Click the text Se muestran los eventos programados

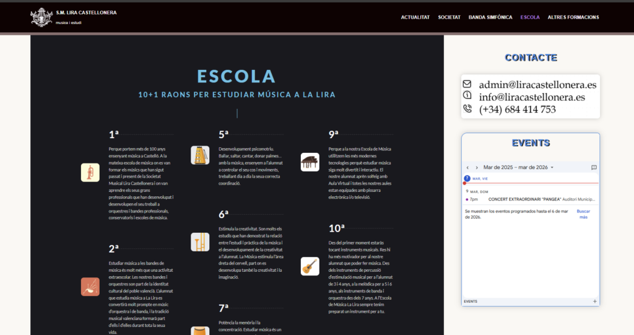[x=516, y=214]
